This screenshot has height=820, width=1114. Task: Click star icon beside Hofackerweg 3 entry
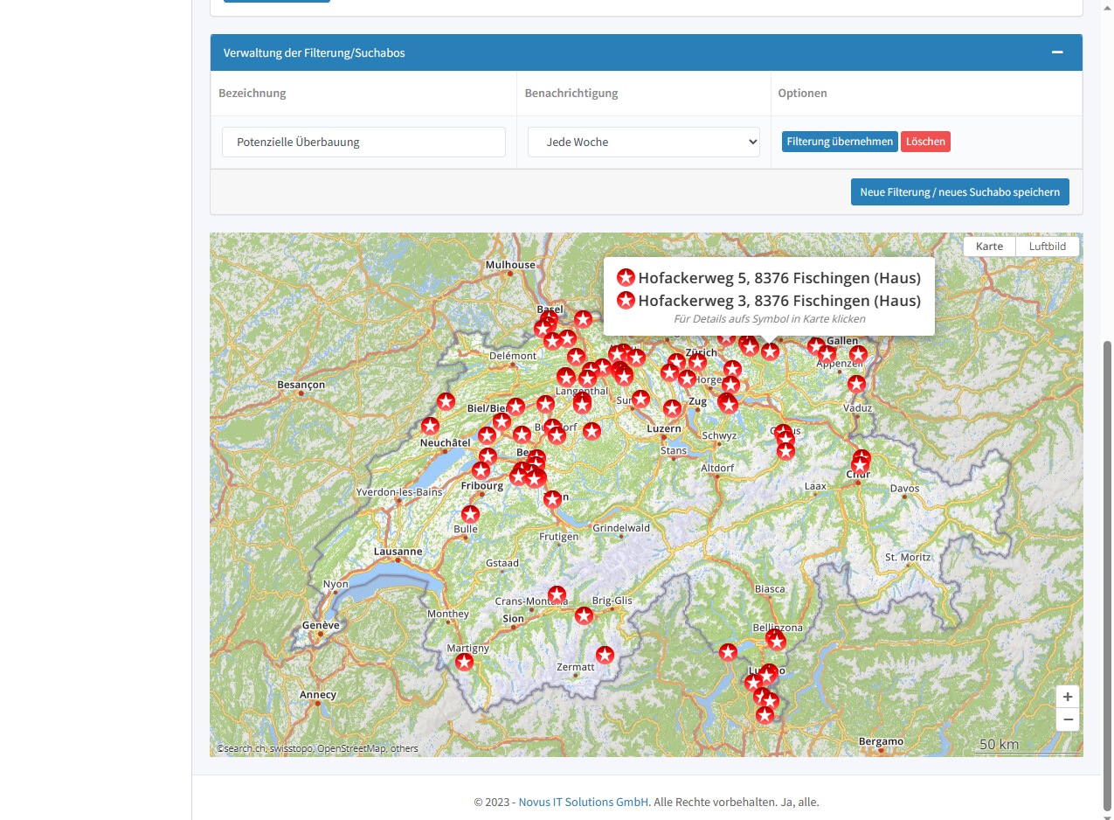click(x=626, y=301)
